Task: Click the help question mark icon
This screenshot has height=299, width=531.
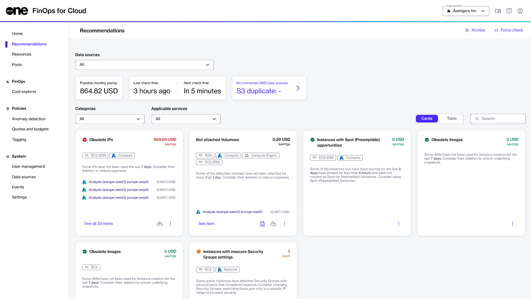Action: 509,11
